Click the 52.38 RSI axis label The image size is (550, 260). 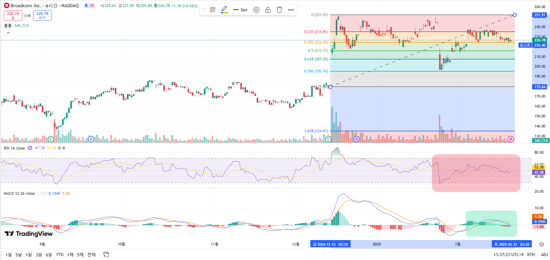click(539, 167)
